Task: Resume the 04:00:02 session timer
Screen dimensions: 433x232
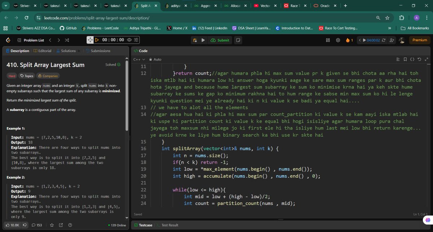Action: pyautogui.click(x=371, y=40)
